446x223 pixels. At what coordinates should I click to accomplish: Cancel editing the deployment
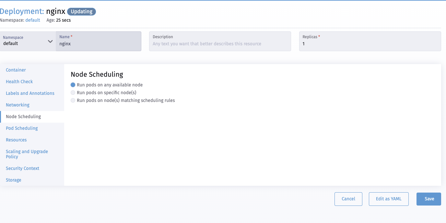click(x=348, y=199)
